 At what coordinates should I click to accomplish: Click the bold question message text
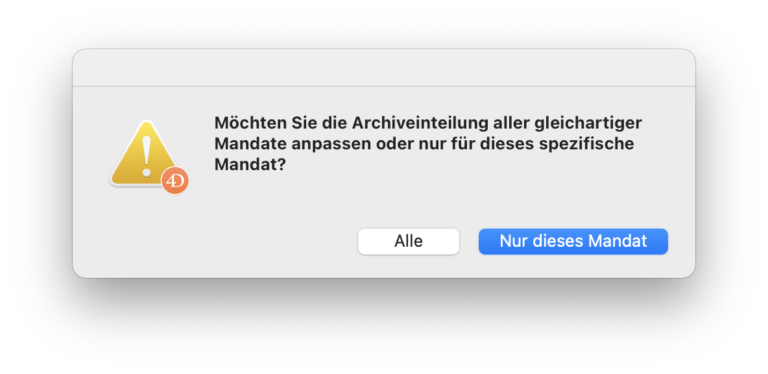(428, 143)
